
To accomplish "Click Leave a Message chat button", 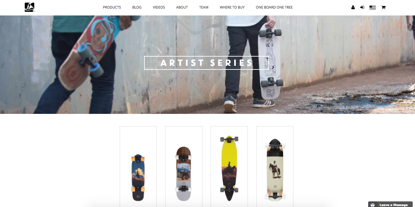I will coord(390,205).
